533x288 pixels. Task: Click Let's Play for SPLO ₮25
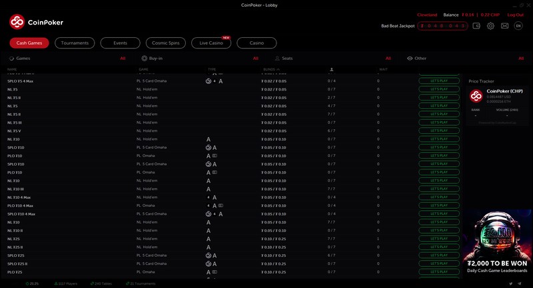click(439, 255)
